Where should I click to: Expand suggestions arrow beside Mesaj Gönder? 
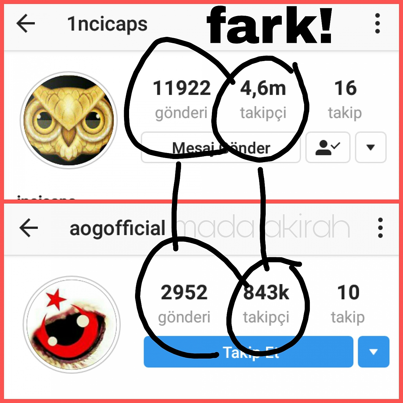point(371,147)
